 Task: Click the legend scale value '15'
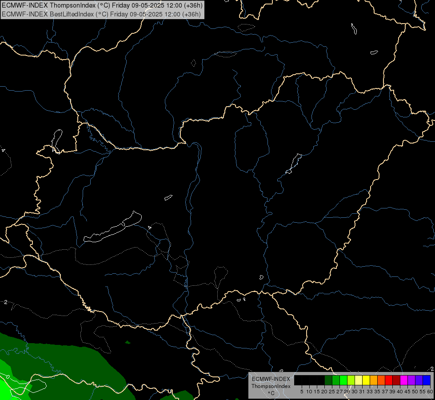click(x=317, y=392)
